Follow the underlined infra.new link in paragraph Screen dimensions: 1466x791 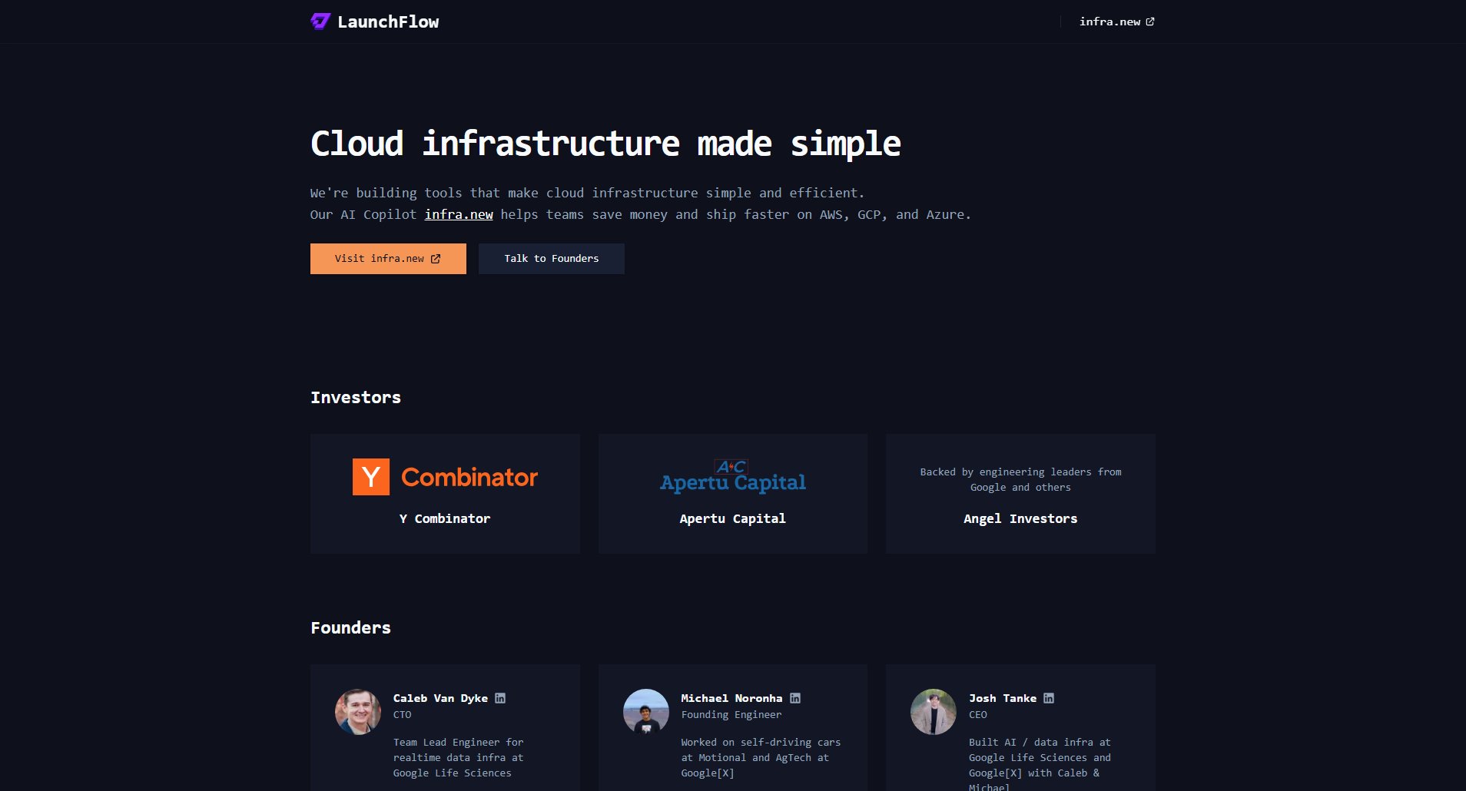459,214
